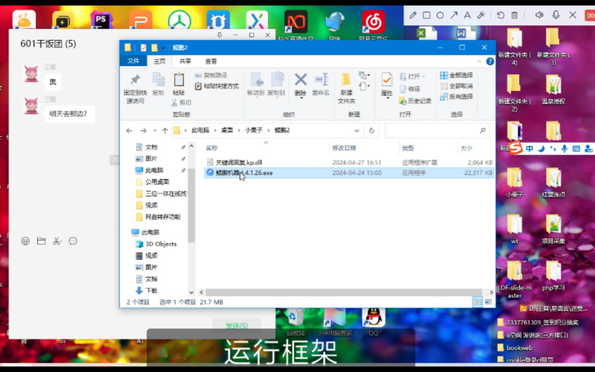The width and height of the screenshot is (595, 372).
Task: Click the Rename button in ribbon
Action: coord(321,84)
